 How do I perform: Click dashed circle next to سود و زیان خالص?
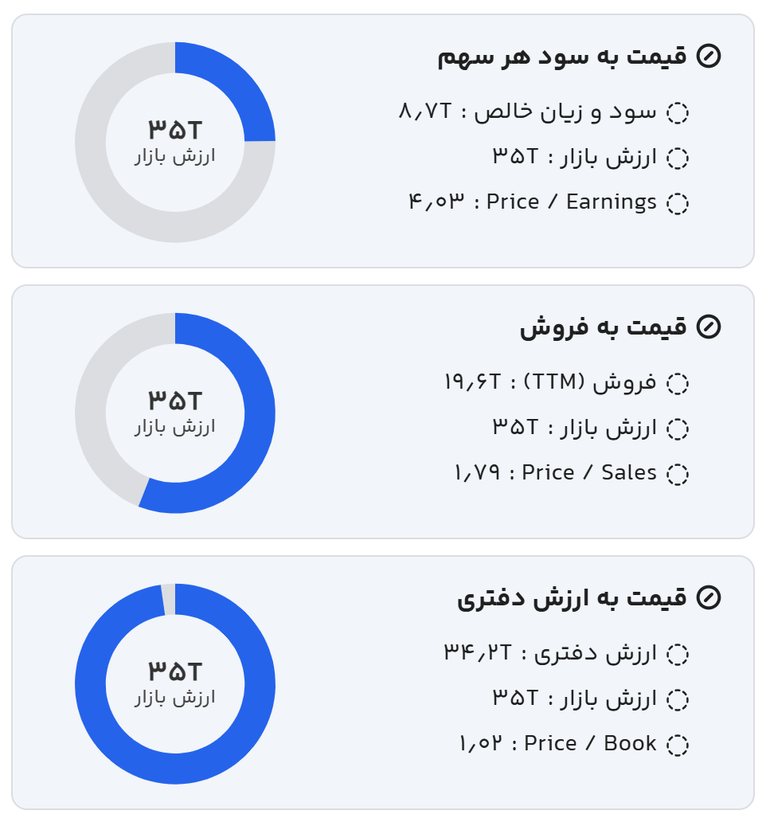[x=677, y=113]
